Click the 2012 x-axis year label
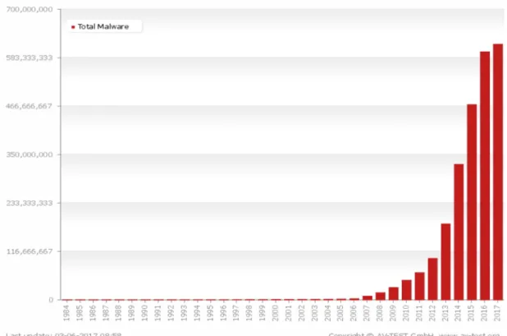The height and width of the screenshot is (336, 507). click(x=432, y=313)
